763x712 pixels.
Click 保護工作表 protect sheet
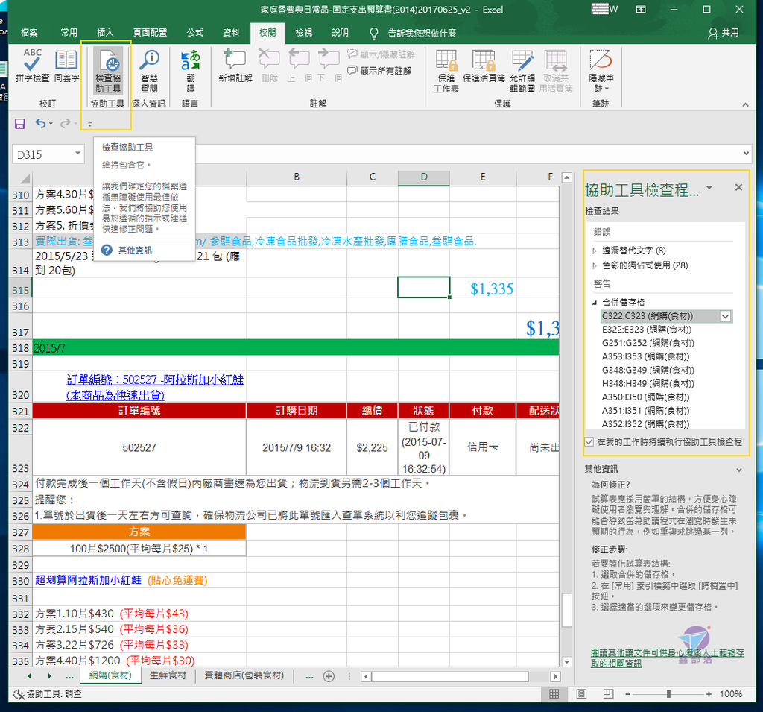[446, 71]
